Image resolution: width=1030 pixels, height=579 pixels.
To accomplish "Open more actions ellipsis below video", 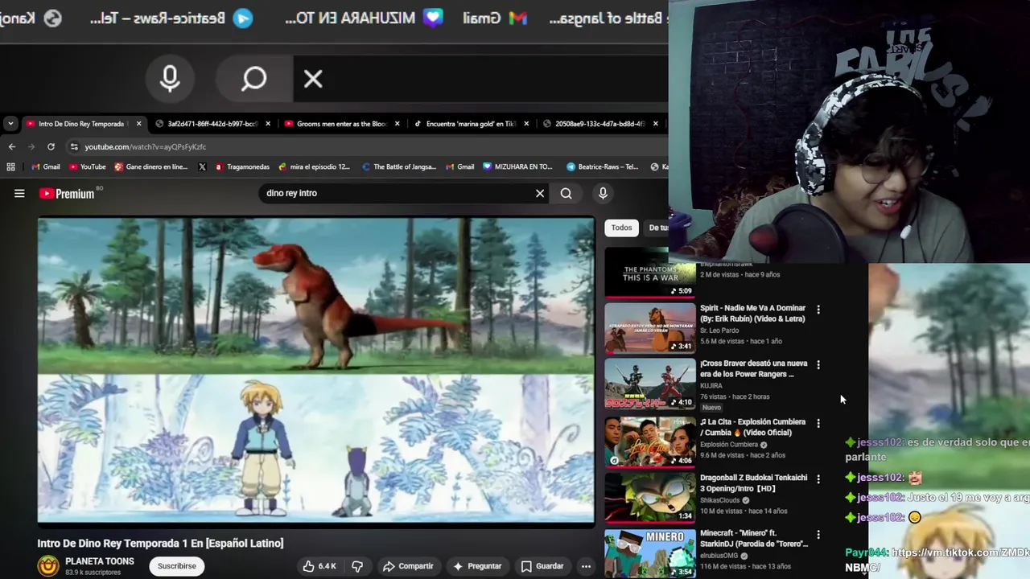I will [586, 566].
